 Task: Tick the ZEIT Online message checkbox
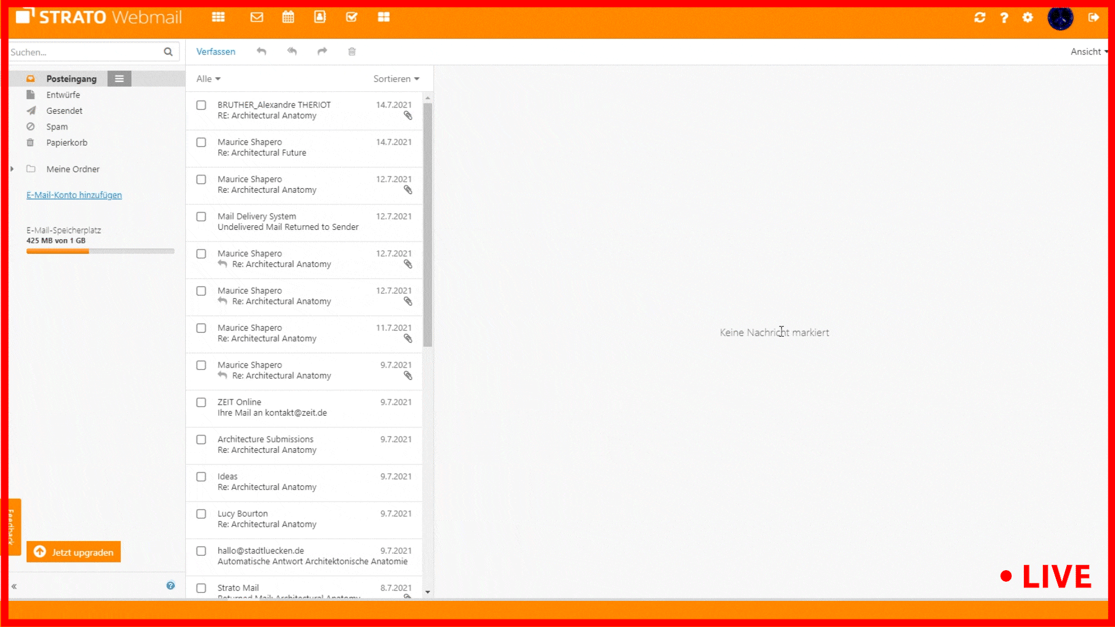pyautogui.click(x=201, y=402)
